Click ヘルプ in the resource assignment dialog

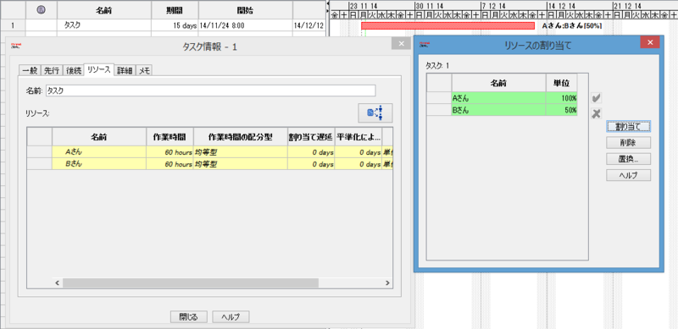(628, 175)
